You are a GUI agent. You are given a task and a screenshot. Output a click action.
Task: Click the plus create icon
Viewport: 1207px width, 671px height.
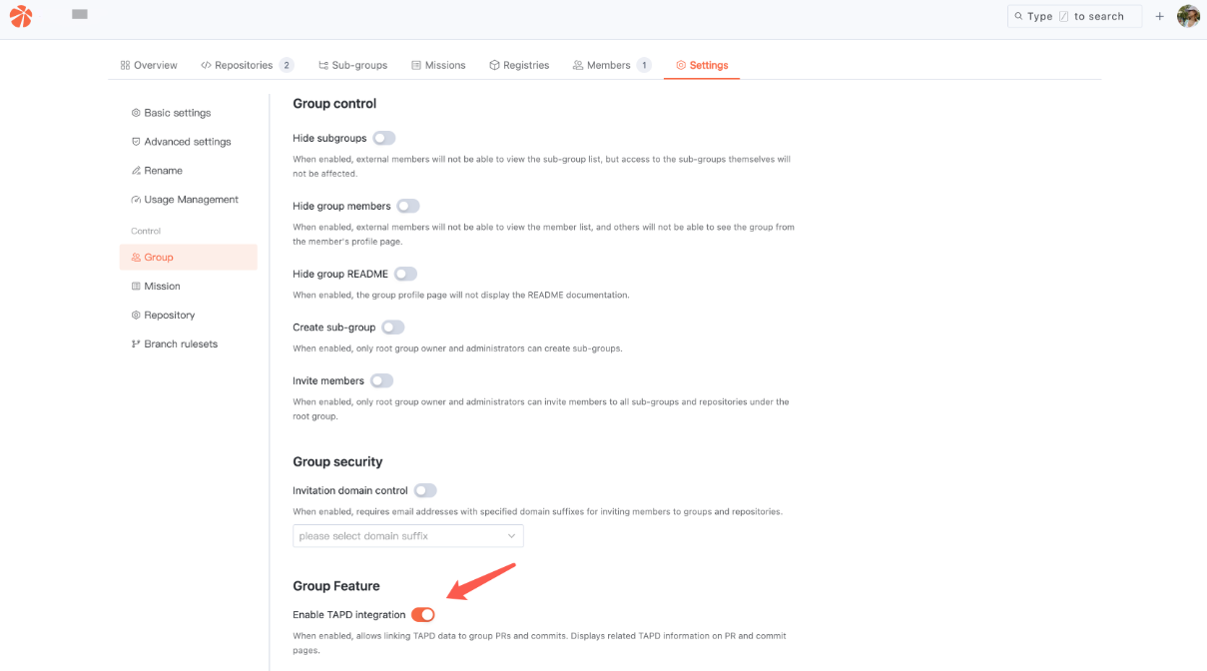point(1159,16)
